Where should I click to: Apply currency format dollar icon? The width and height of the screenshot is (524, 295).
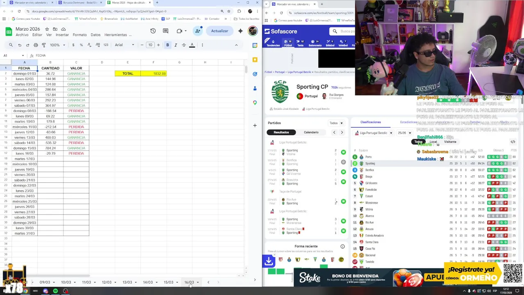click(74, 45)
